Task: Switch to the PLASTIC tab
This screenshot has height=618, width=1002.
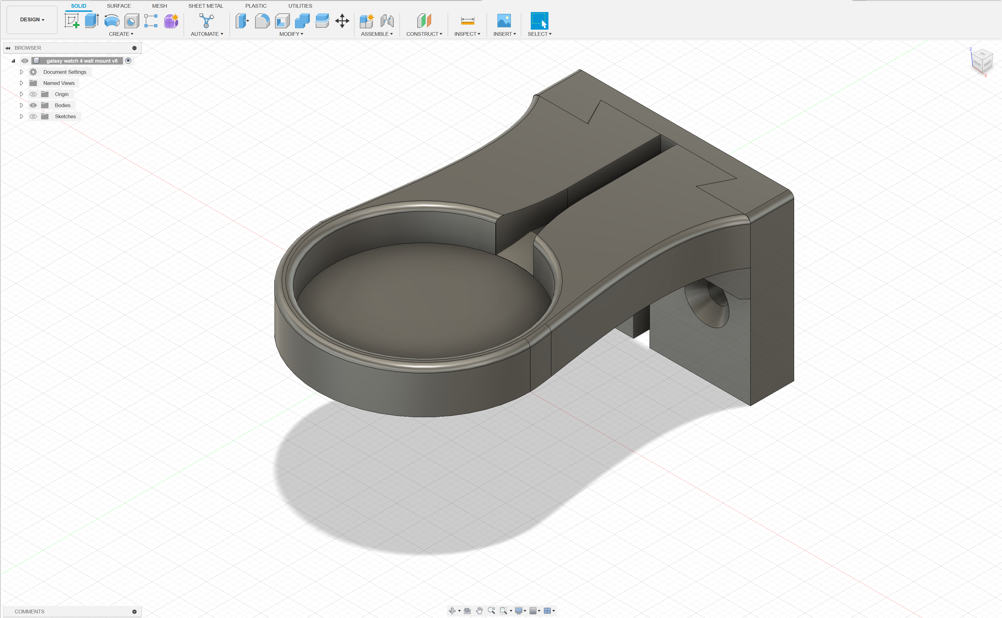Action: pos(256,6)
